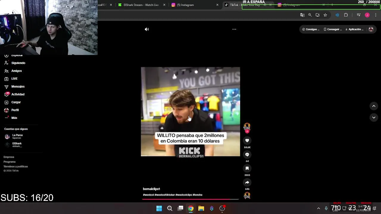Click the zoom magnifier in address bar
The image size is (381, 214).
[x=310, y=15]
